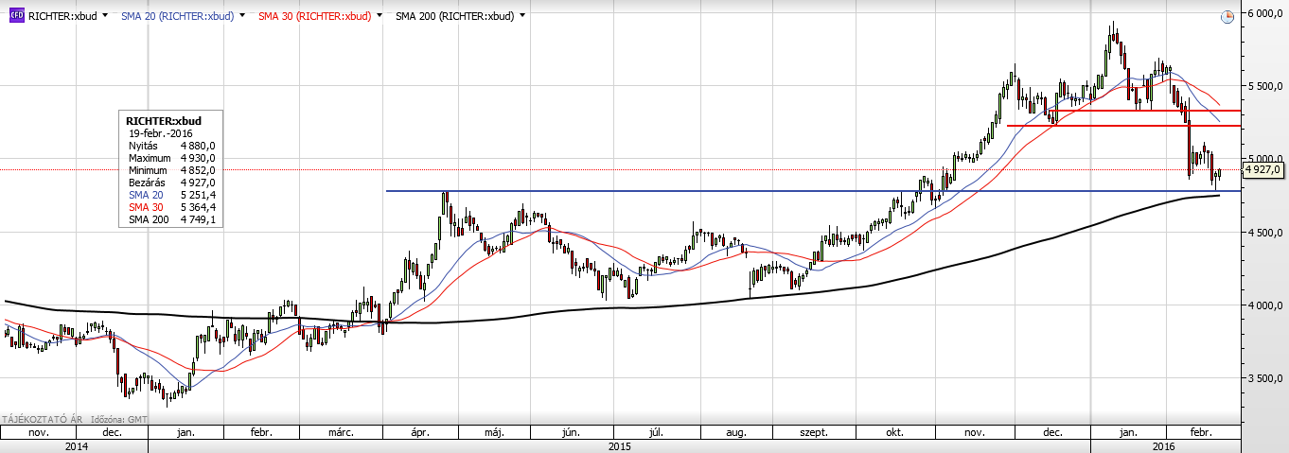Image resolution: width=1289 pixels, height=453 pixels.
Task: Click the máj. month label on time axis
Action: tap(493, 432)
